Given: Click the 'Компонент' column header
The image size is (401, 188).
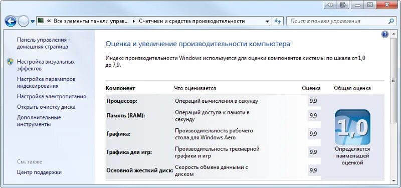Looking at the screenshot, I should [120, 88].
